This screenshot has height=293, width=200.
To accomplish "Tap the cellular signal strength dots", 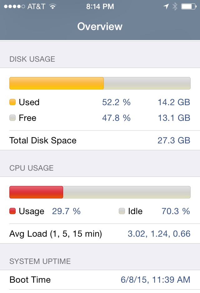I will [x=14, y=7].
